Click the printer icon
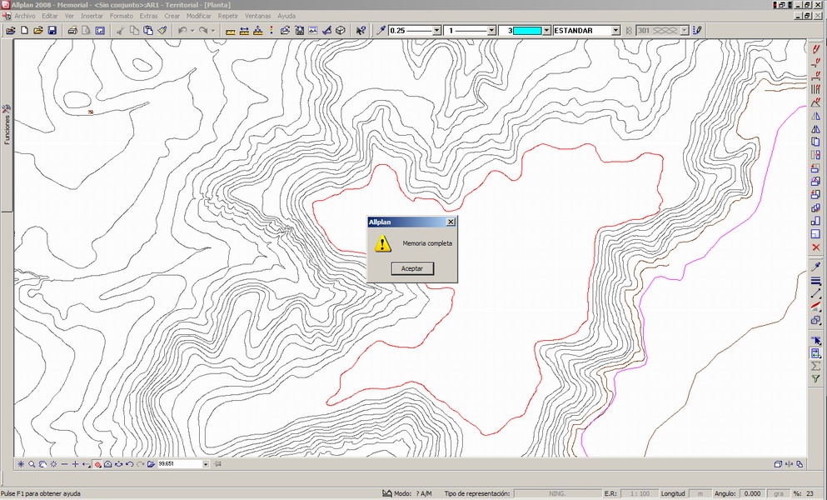This screenshot has height=500, width=827. [x=72, y=31]
